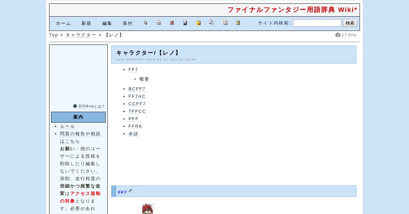Click the 案内 sidebar header
The image size is (409, 214).
point(78,117)
